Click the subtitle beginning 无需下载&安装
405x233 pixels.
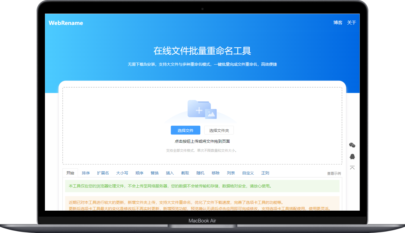pos(202,64)
